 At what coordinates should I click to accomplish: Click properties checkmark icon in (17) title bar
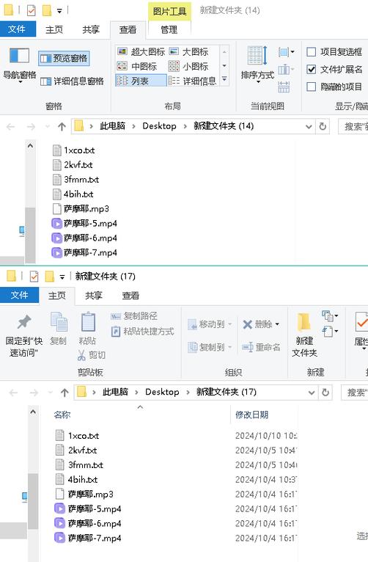tap(34, 277)
